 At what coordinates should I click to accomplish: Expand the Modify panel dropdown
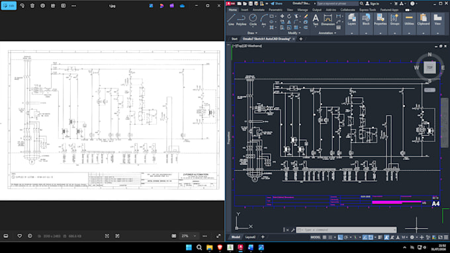point(299,33)
